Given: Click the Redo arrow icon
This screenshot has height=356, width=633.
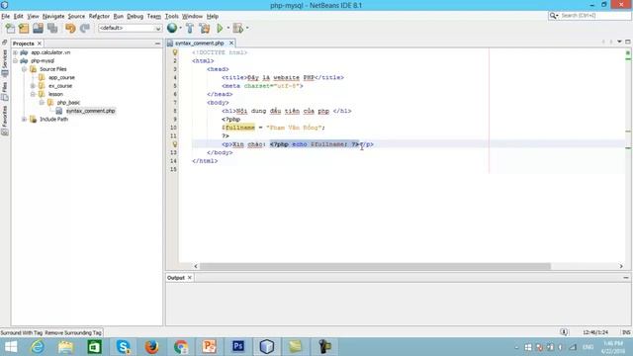Looking at the screenshot, I should point(85,29).
